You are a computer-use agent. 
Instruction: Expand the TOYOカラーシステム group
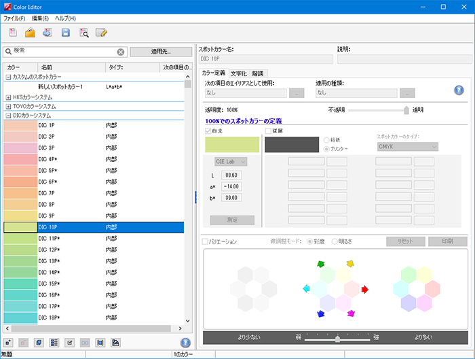pyautogui.click(x=8, y=107)
